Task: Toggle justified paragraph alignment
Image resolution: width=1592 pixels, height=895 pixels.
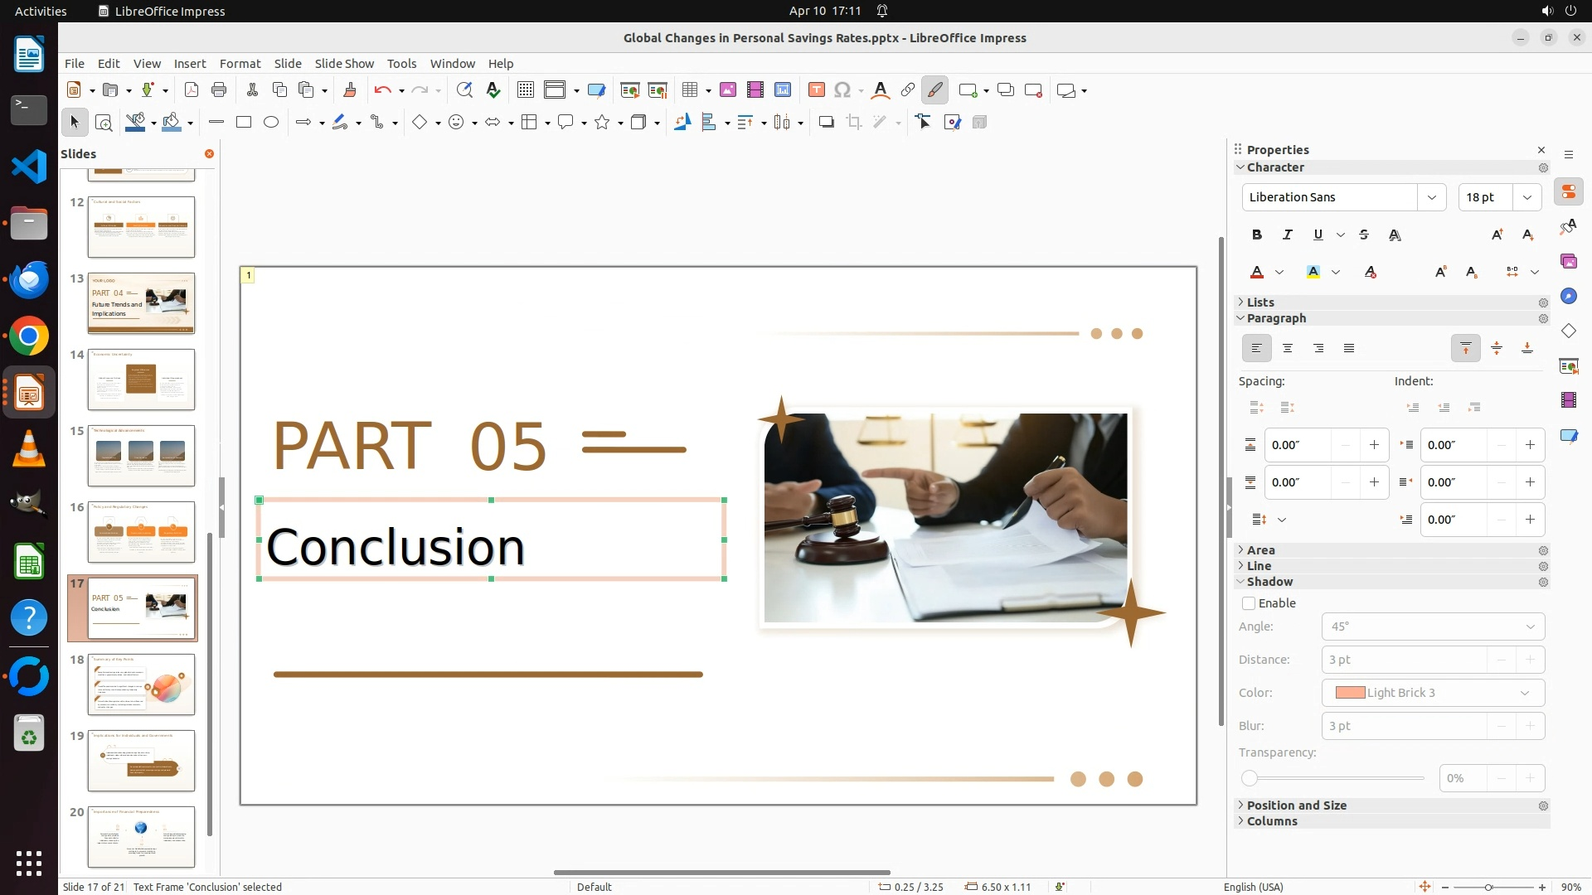Action: point(1349,349)
